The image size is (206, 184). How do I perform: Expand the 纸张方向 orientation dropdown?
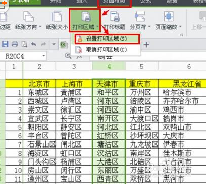pyautogui.click(x=40, y=27)
